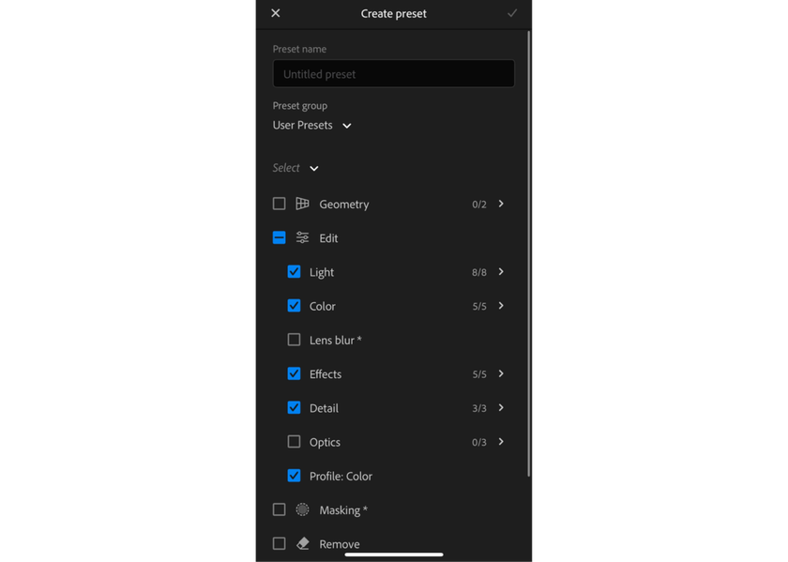Screen dimensions: 788x562
Task: Toggle the Edit master checkbox
Action: point(279,237)
